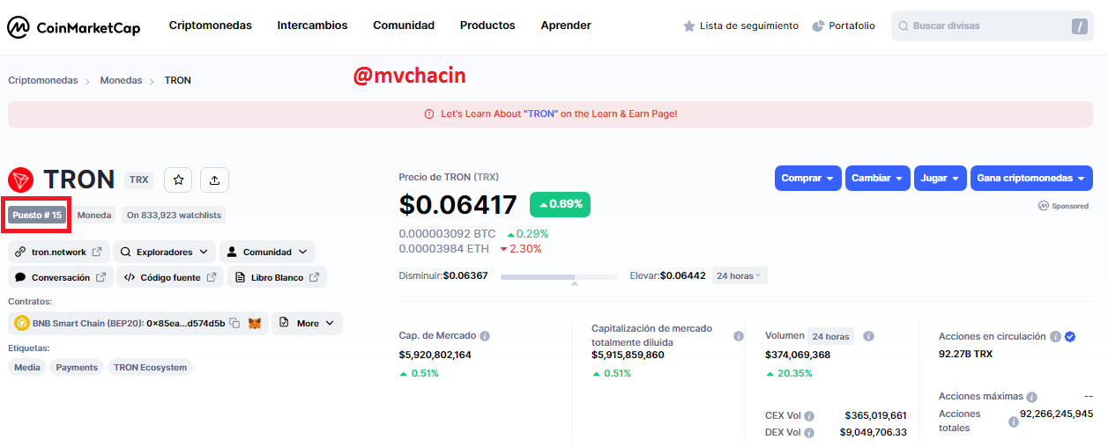
Task: Click the TRON Ecosystem tag
Action: (x=150, y=368)
